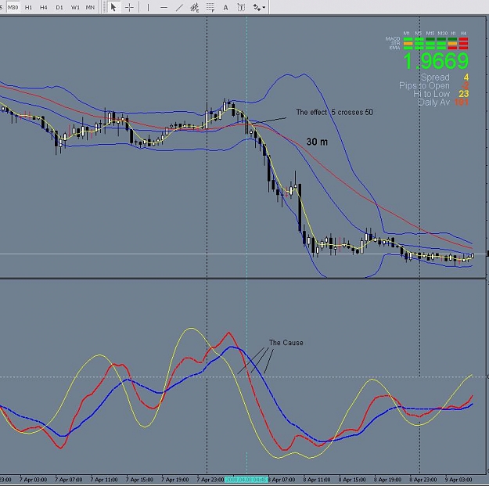Click highlighted date 2008.04.08 04:45 on axis
The height and width of the screenshot is (486, 489).
point(246,480)
